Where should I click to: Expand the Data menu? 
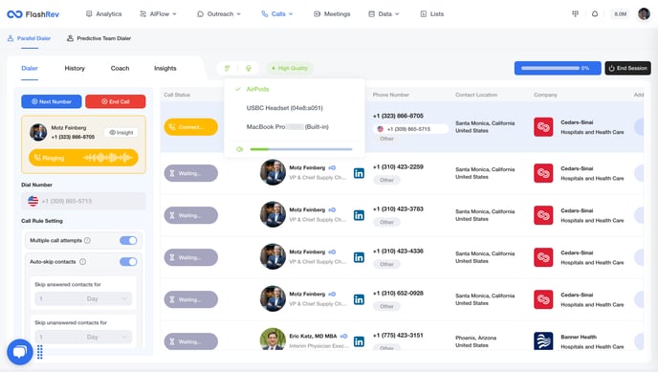click(x=384, y=13)
